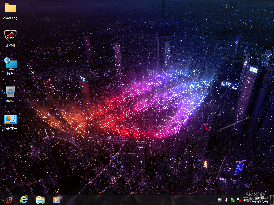Click the CH input language indicator
This screenshot has width=274, height=205.
point(212,199)
